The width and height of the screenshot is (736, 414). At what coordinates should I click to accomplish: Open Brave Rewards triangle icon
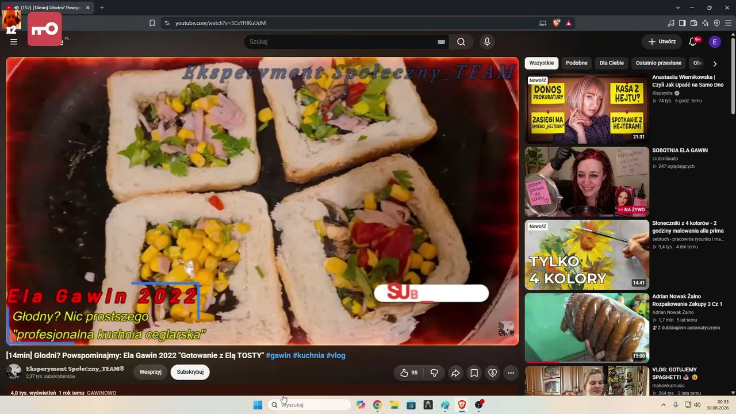pyautogui.click(x=568, y=23)
